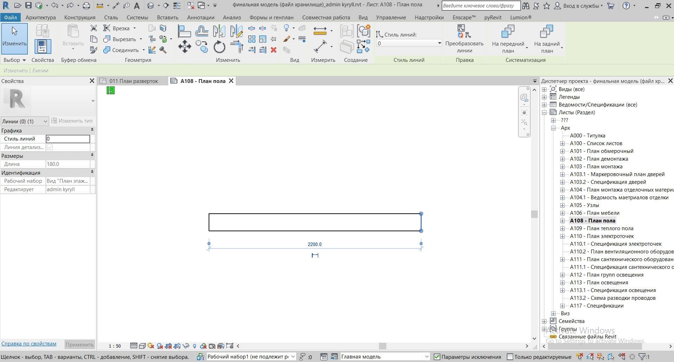The height and width of the screenshot is (362, 674).
Task: Click the Match Type Properties icon
Action: (94, 50)
